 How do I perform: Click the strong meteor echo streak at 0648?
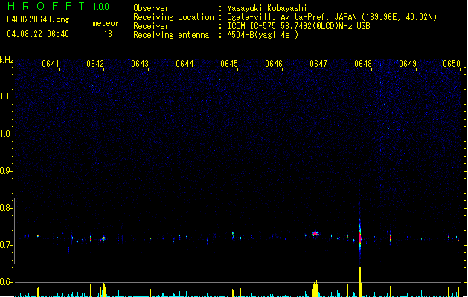click(360, 235)
